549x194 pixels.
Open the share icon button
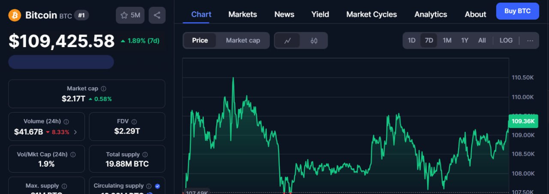click(x=157, y=15)
